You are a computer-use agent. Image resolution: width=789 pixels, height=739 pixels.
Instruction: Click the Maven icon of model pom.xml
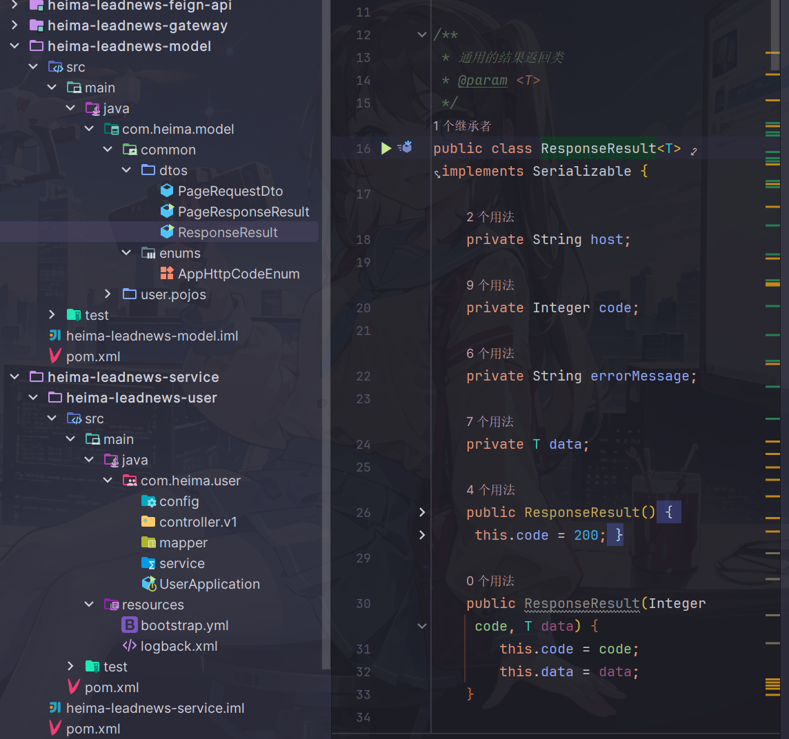click(x=55, y=356)
